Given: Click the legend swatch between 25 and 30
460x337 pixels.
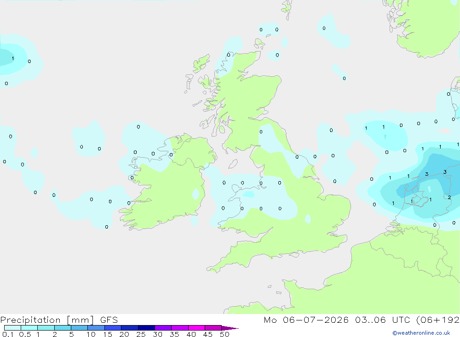Looking at the screenshot, I should [146, 328].
